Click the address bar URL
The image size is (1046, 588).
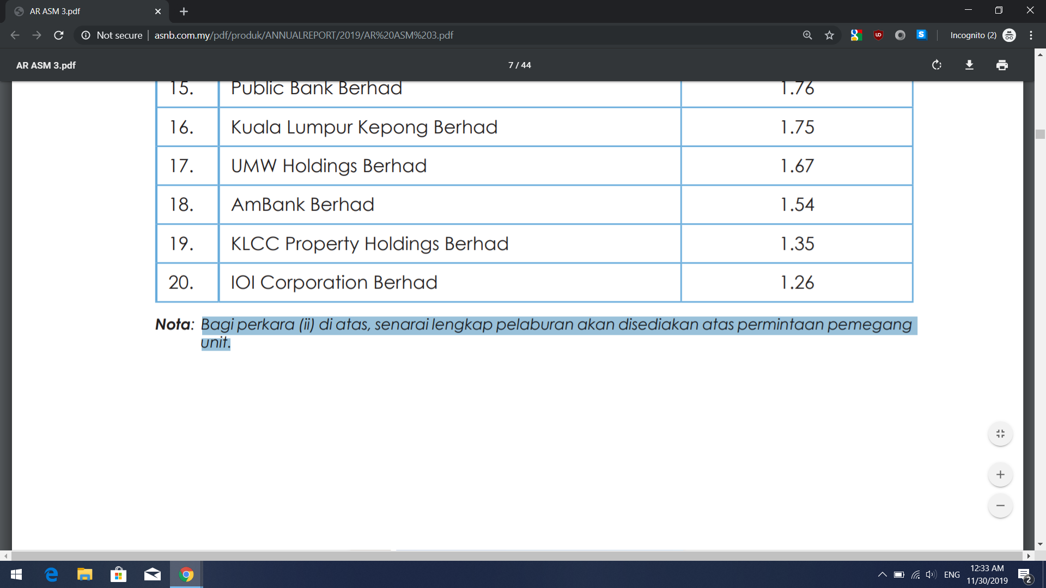(x=303, y=35)
